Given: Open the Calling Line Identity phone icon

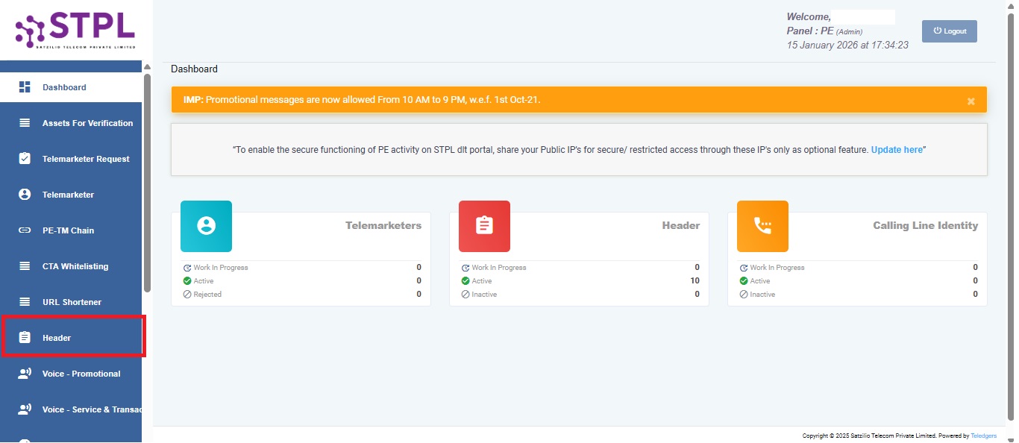Looking at the screenshot, I should tap(762, 226).
